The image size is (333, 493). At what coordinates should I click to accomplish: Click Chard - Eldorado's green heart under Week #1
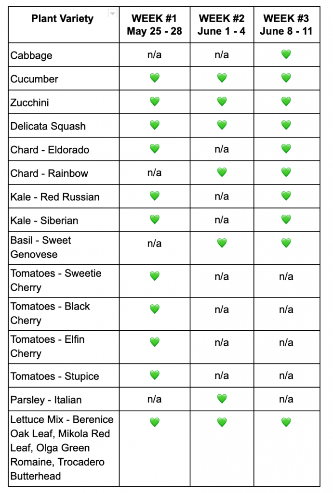click(155, 149)
